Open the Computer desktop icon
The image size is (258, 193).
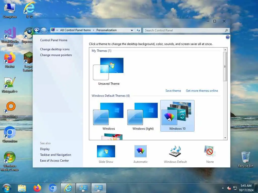[10, 10]
